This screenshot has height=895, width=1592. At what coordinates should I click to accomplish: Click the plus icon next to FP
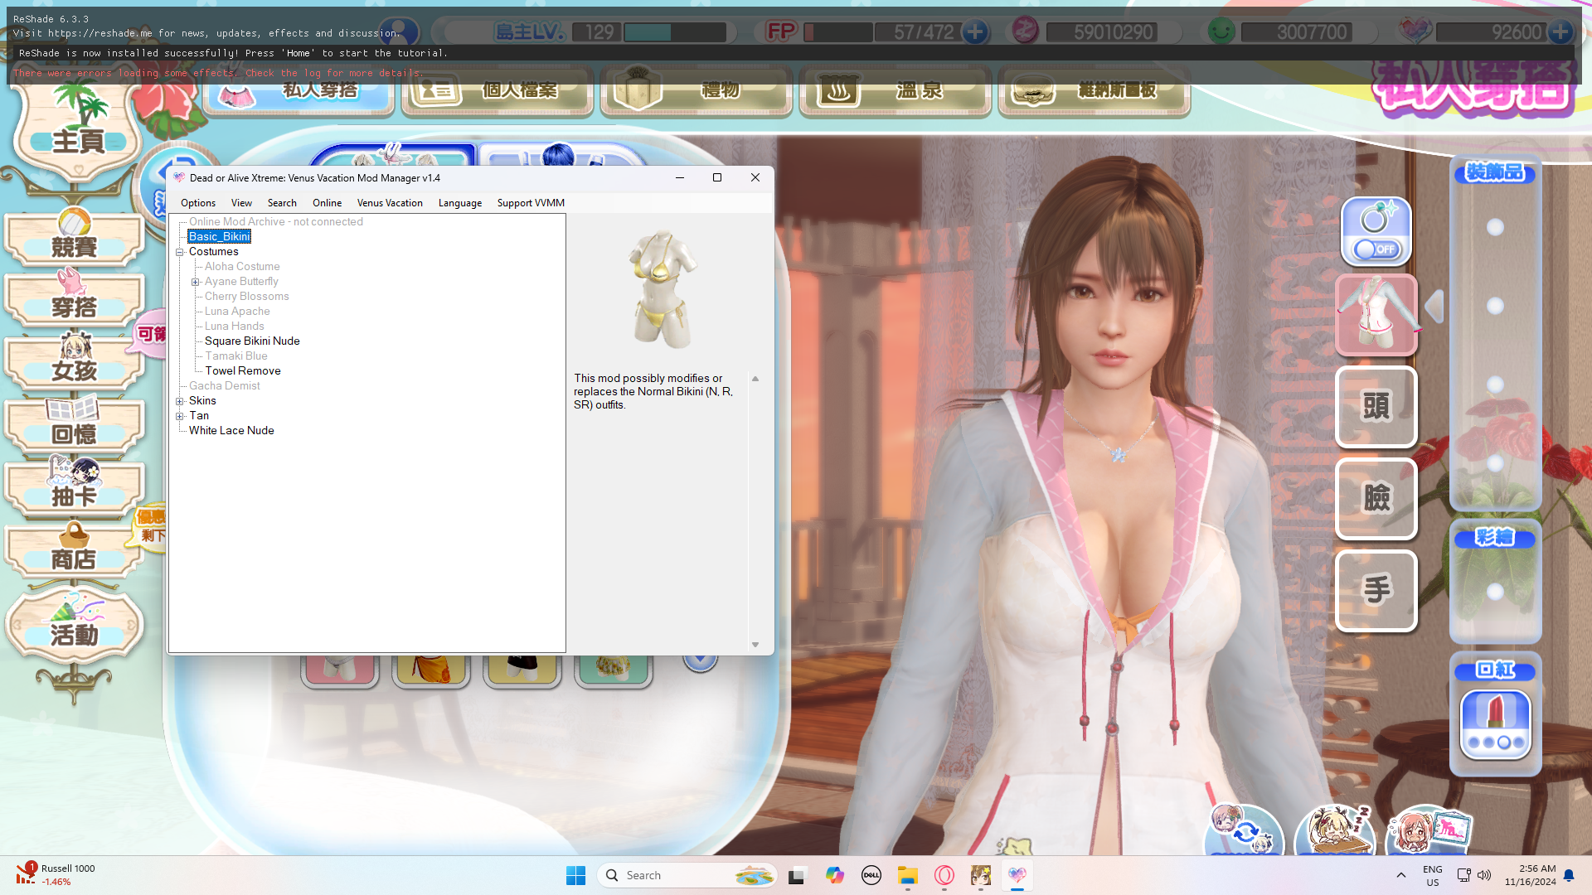[975, 32]
